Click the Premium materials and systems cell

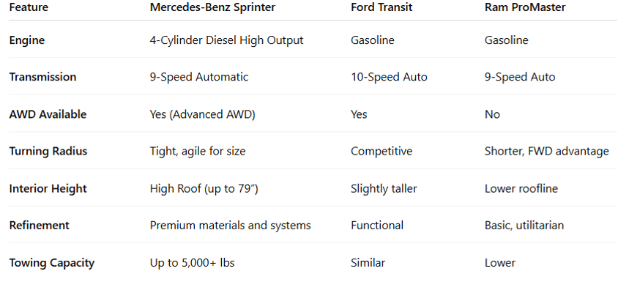(230, 225)
